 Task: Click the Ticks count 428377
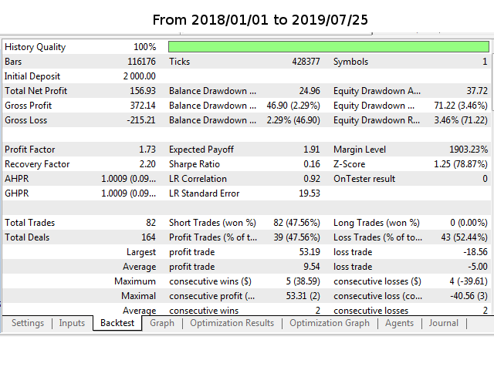pos(304,62)
